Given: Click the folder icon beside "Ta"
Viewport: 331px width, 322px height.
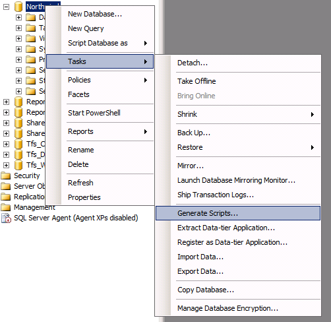Looking at the screenshot, I should click(x=30, y=28).
